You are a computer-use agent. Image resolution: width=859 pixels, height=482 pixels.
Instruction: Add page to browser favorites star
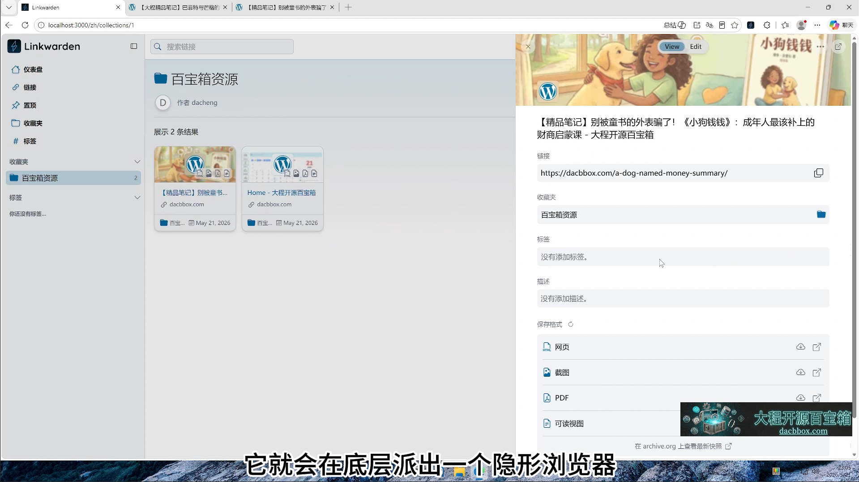coord(735,25)
